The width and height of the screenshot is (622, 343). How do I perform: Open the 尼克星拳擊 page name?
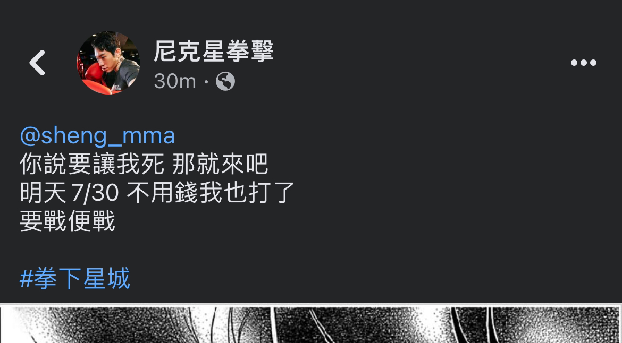tap(214, 51)
